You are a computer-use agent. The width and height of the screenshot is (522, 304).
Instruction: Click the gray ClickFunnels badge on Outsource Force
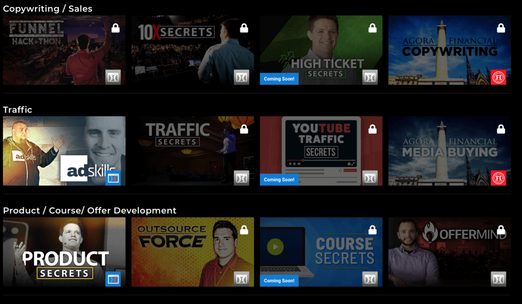[241, 279]
